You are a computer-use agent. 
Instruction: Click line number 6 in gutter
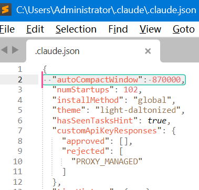(20, 121)
